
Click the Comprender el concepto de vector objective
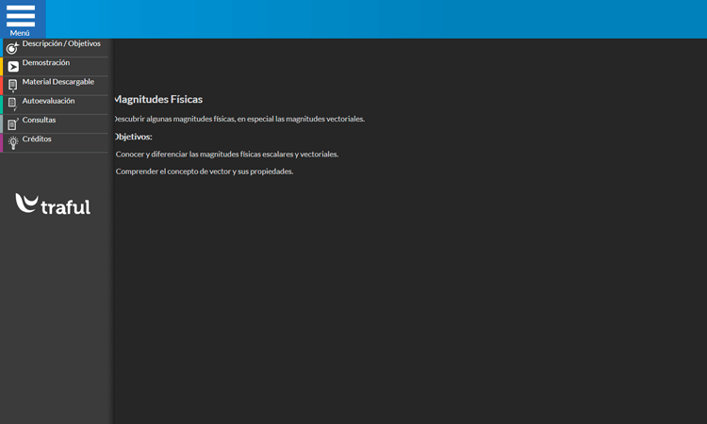point(205,171)
